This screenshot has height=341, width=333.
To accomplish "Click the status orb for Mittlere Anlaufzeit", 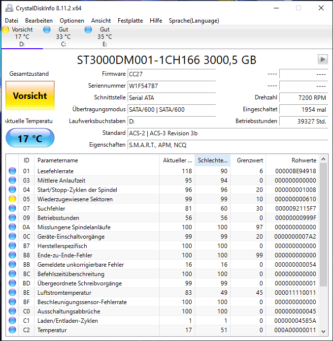I will (x=12, y=180).
